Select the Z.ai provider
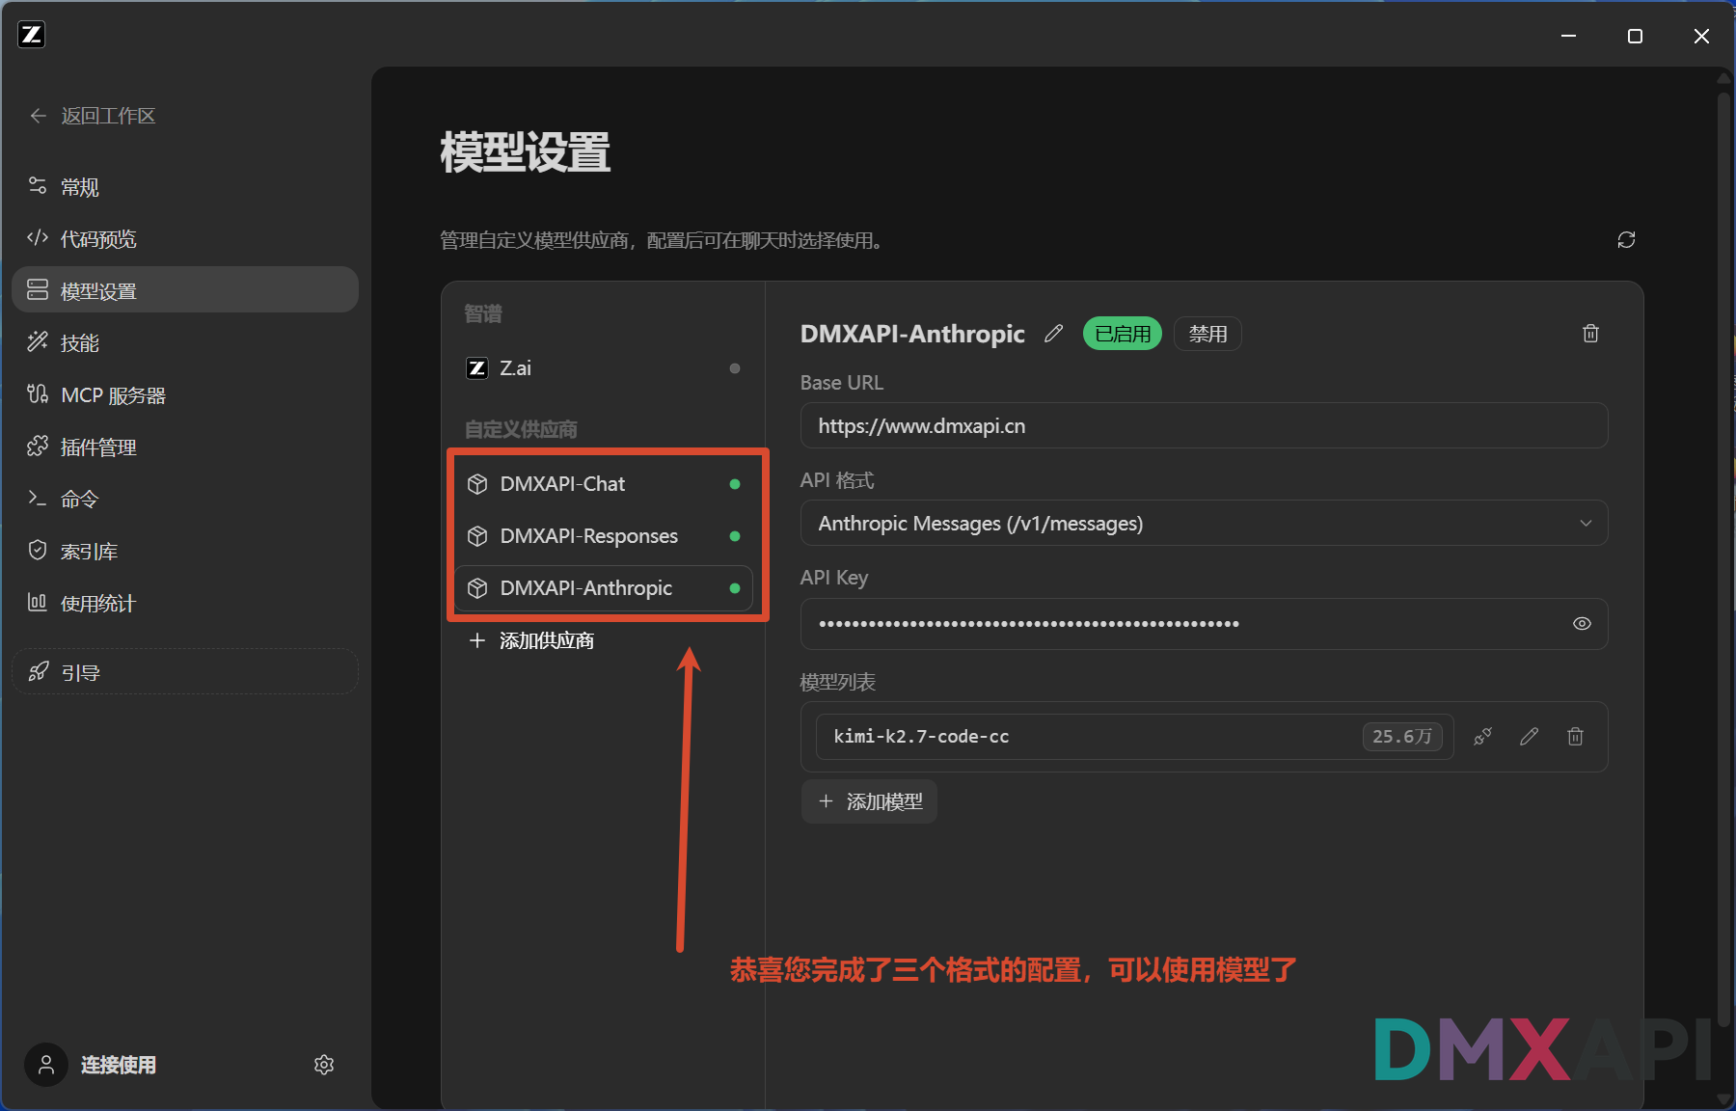1736x1111 pixels. coord(603,367)
